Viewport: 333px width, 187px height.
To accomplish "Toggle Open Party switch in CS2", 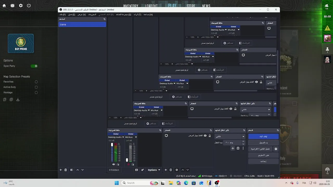I will (34, 66).
